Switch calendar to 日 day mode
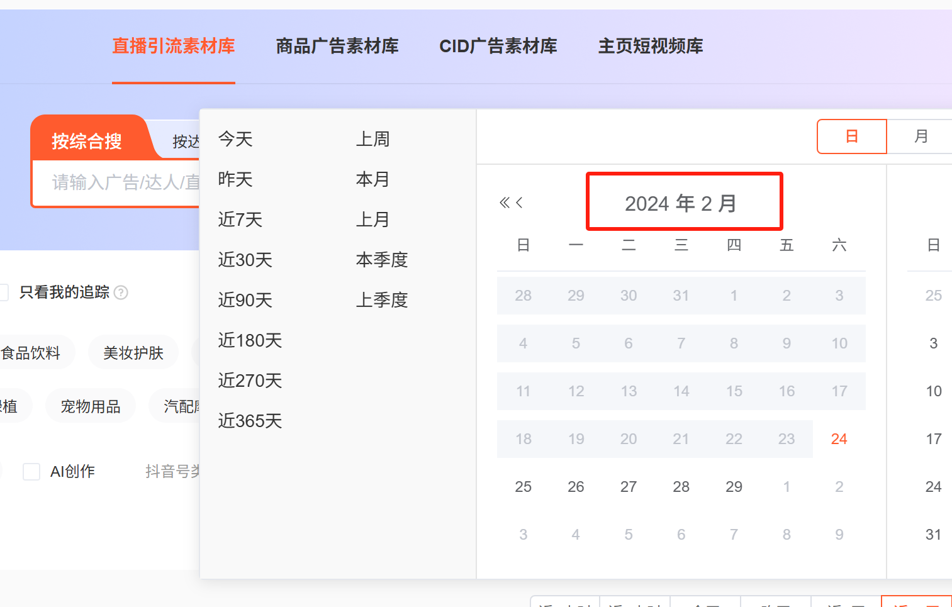The width and height of the screenshot is (952, 607). [x=851, y=136]
